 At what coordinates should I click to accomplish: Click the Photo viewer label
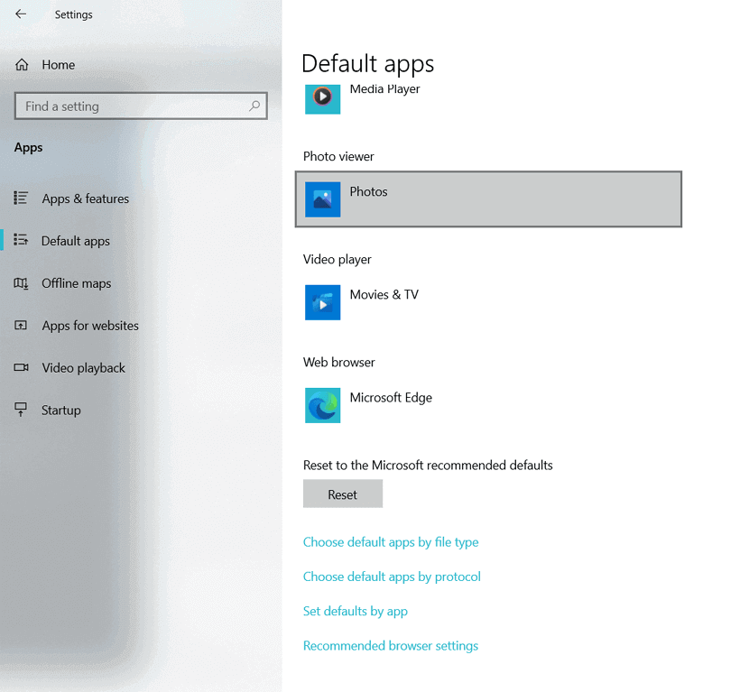(338, 157)
